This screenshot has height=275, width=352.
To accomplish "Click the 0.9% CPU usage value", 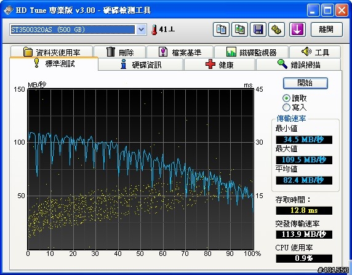I will 304,258.
